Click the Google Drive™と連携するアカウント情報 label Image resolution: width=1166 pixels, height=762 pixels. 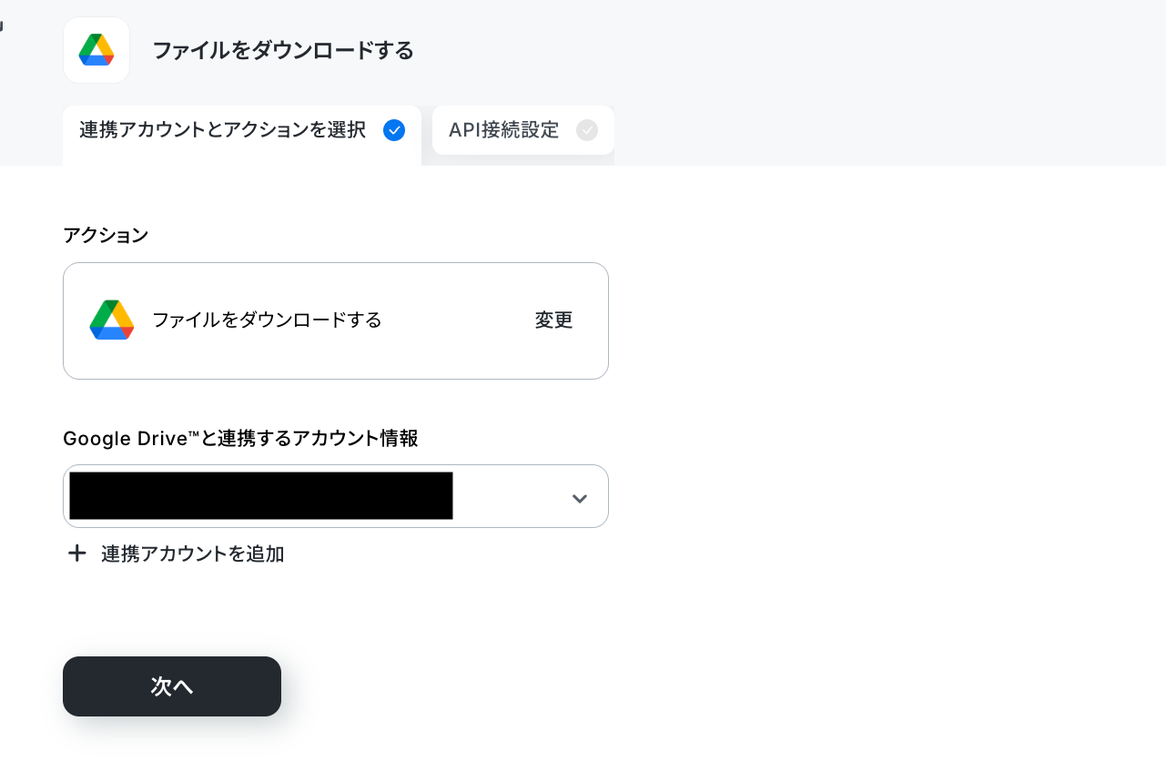241,439
